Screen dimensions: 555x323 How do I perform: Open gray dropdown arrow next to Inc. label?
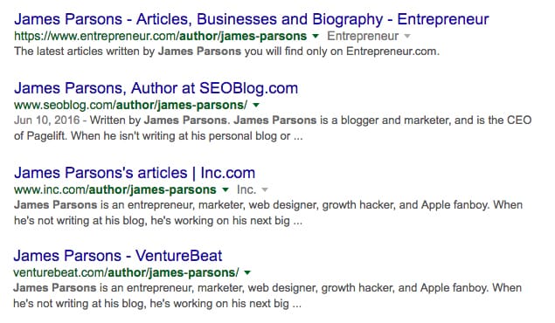pyautogui.click(x=264, y=189)
